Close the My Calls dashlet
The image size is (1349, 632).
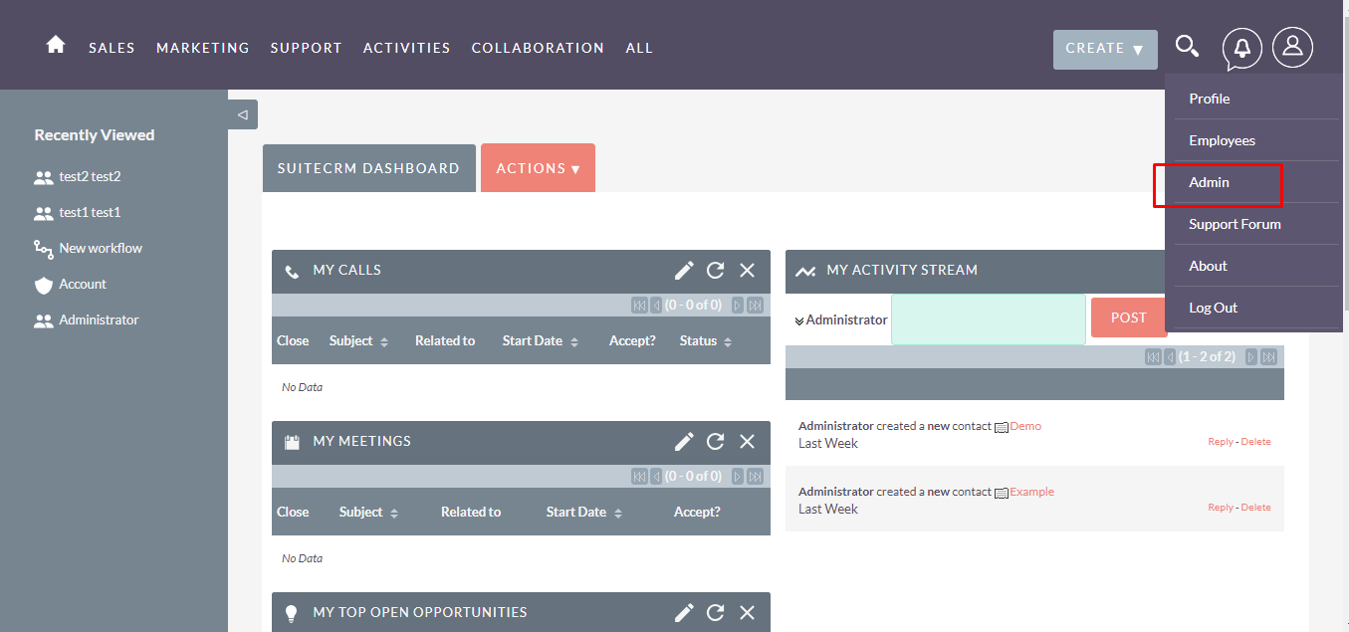(x=748, y=270)
